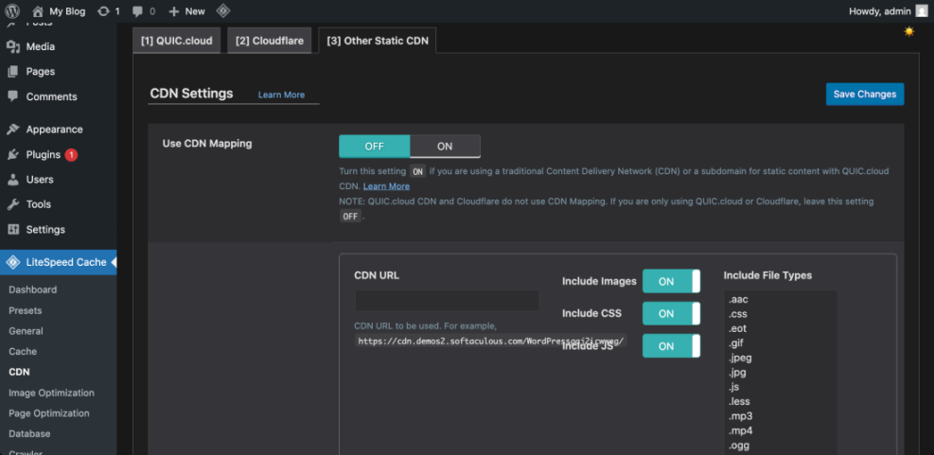Click the red Plugins update badge

[71, 155]
